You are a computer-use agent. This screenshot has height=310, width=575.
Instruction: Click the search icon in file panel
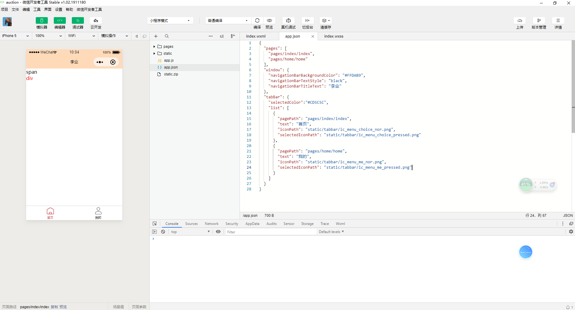click(167, 36)
